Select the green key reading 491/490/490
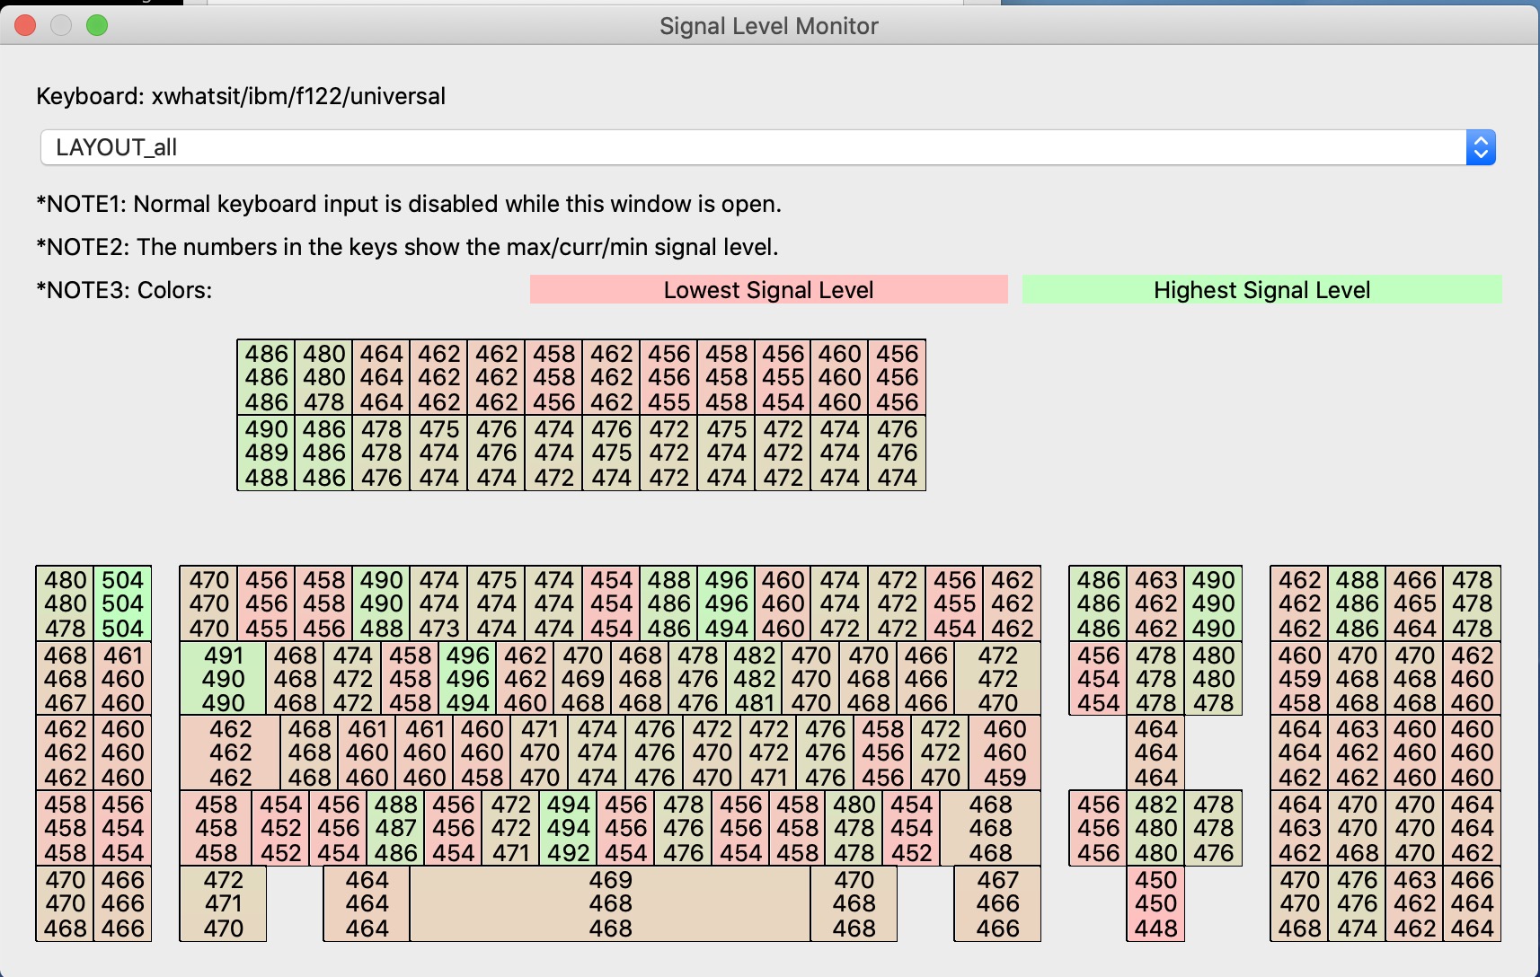Screen dimensions: 1540x977 coord(223,679)
